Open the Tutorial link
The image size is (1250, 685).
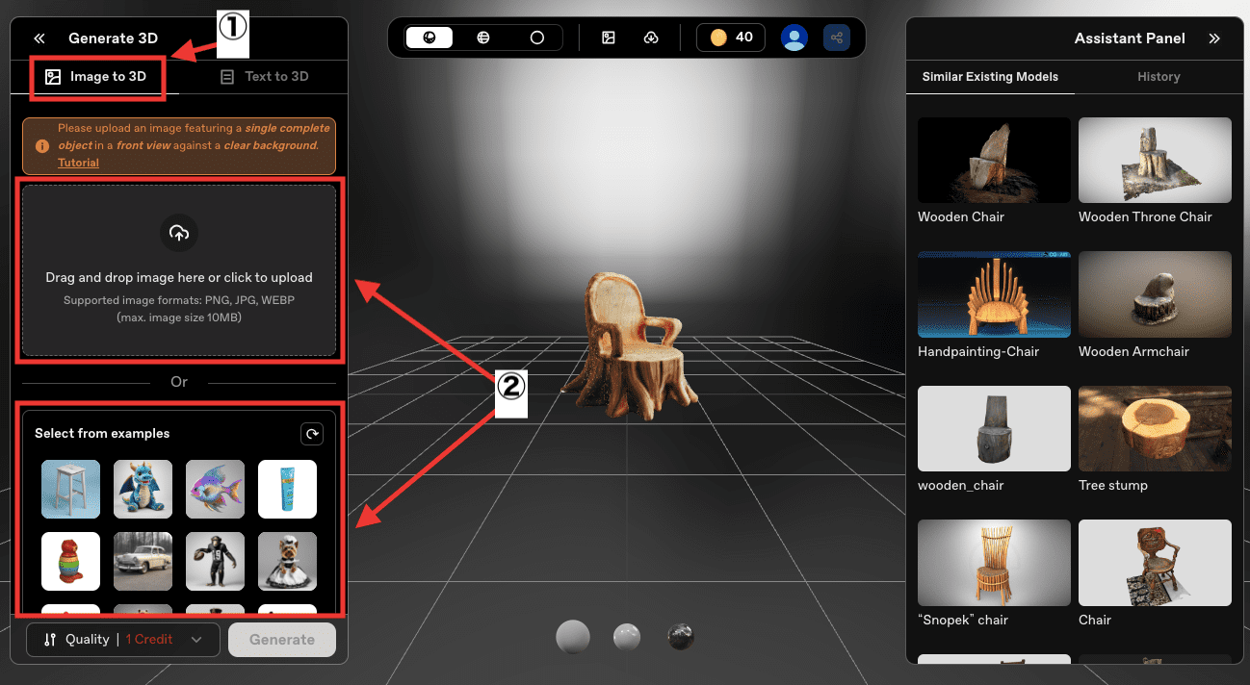(78, 163)
